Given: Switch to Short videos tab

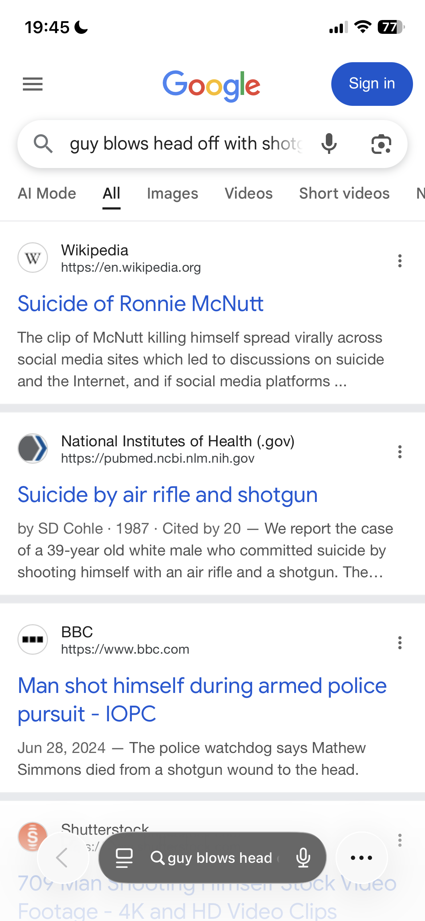Looking at the screenshot, I should (x=344, y=194).
